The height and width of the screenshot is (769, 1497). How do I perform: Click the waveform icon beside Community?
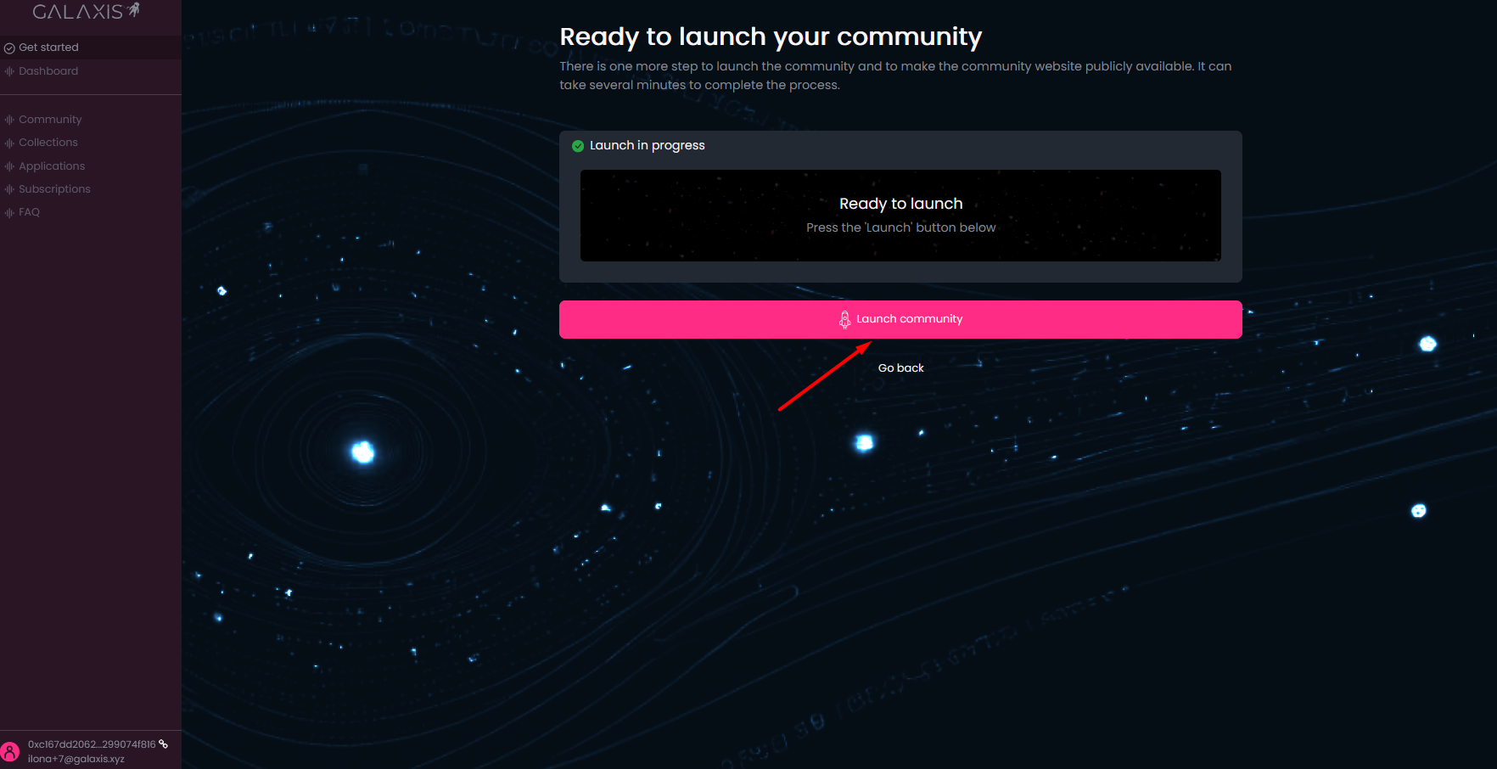click(9, 120)
